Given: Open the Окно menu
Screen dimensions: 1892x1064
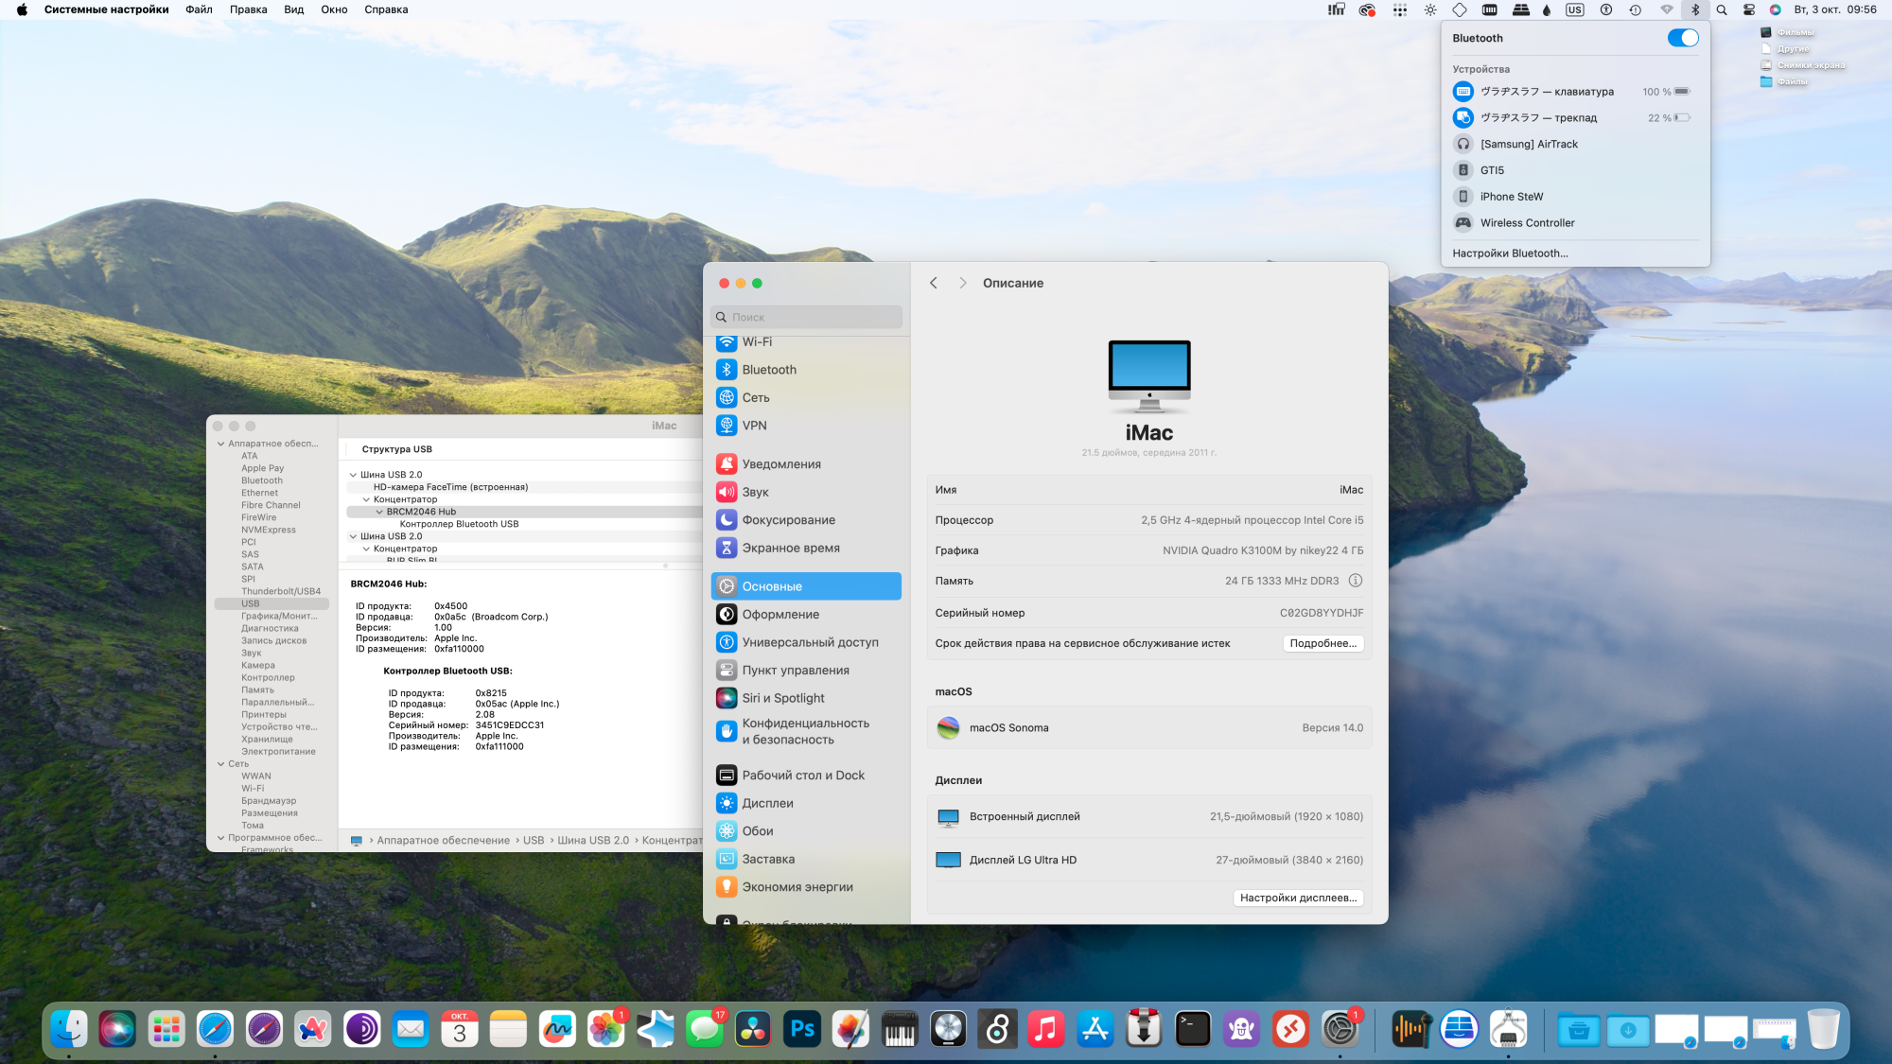Looking at the screenshot, I should pyautogui.click(x=334, y=9).
